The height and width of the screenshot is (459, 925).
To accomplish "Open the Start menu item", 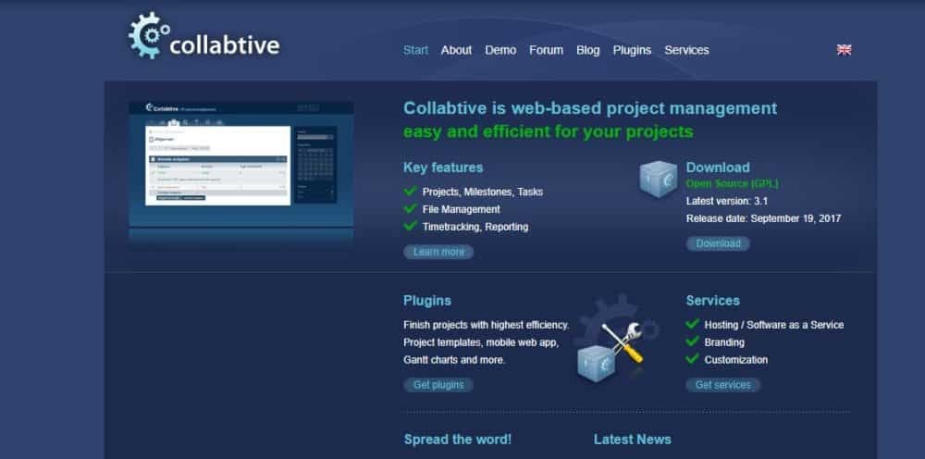I will pyautogui.click(x=415, y=50).
